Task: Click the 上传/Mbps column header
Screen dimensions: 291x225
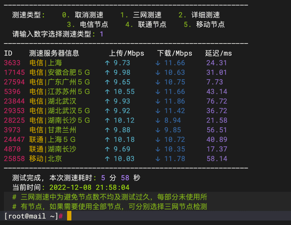Action: coord(126,54)
